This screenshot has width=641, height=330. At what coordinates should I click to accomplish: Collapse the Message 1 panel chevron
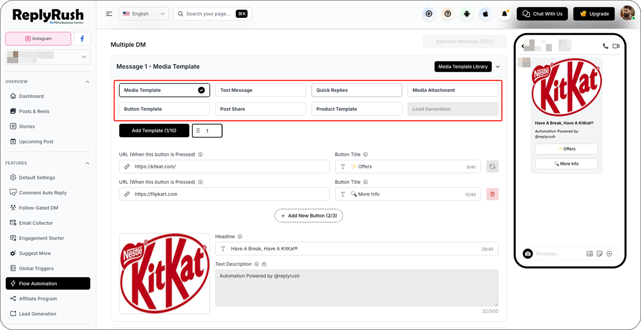point(498,67)
